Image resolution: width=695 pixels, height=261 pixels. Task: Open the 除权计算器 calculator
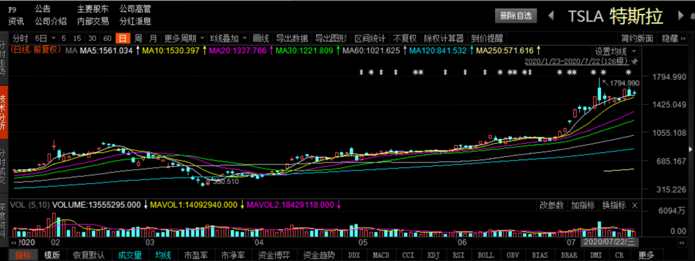click(443, 38)
